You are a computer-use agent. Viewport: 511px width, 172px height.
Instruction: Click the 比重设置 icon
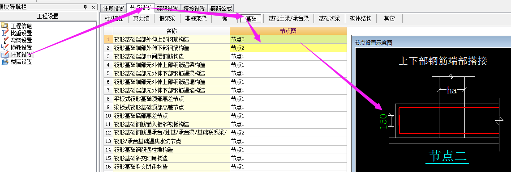(x=5, y=33)
